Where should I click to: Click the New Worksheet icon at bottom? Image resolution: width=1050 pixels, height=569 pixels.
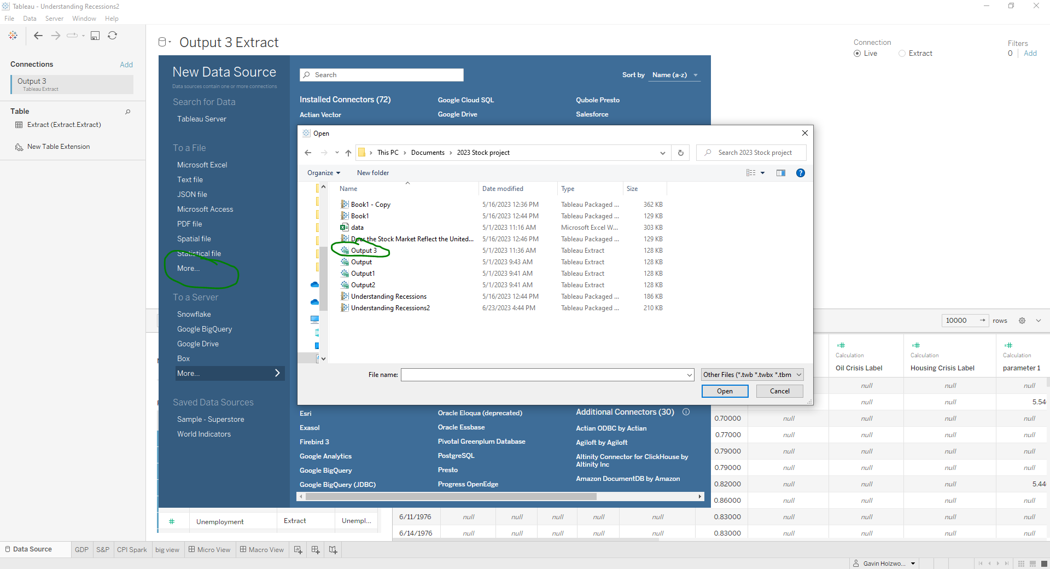pos(298,550)
